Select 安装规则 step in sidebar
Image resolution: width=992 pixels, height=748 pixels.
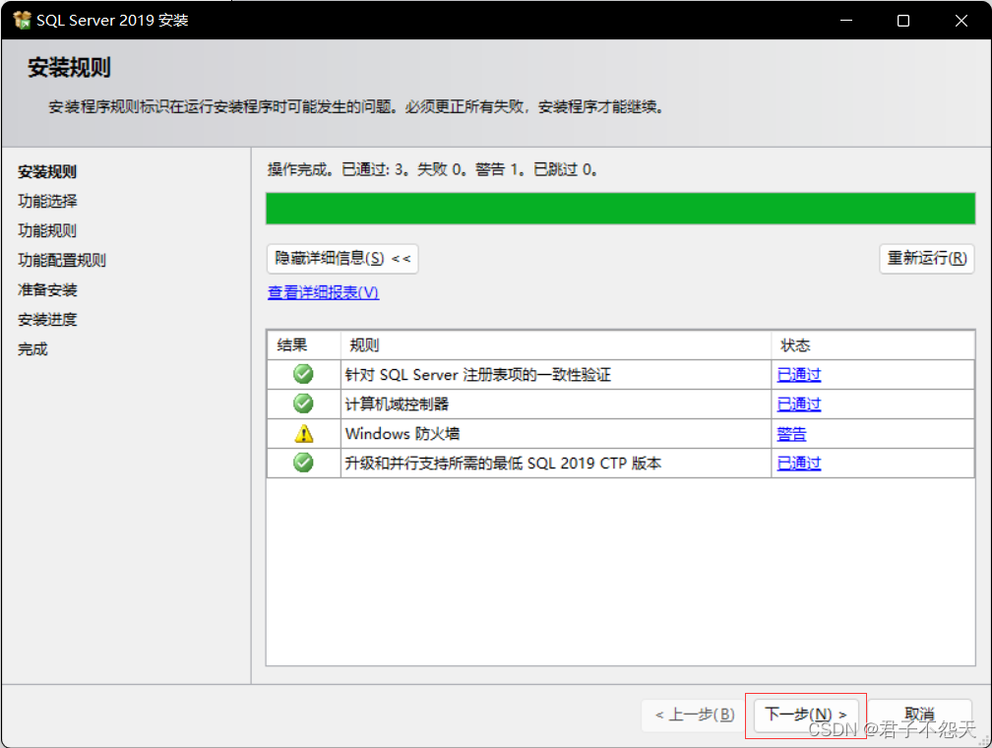(47, 171)
